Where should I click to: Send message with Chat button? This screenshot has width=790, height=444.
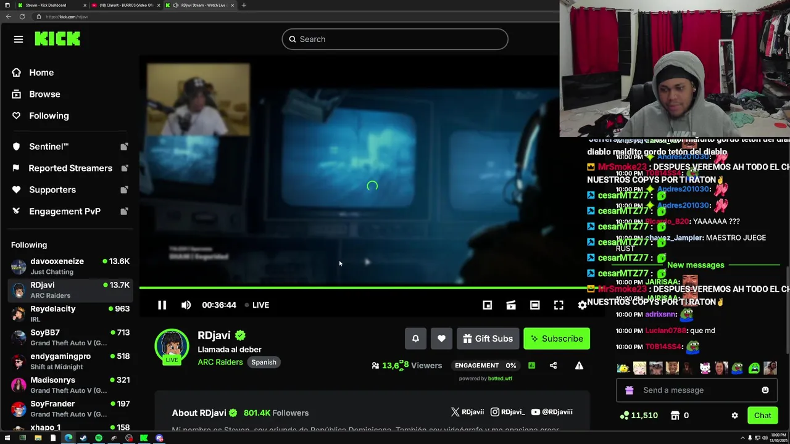tap(763, 416)
